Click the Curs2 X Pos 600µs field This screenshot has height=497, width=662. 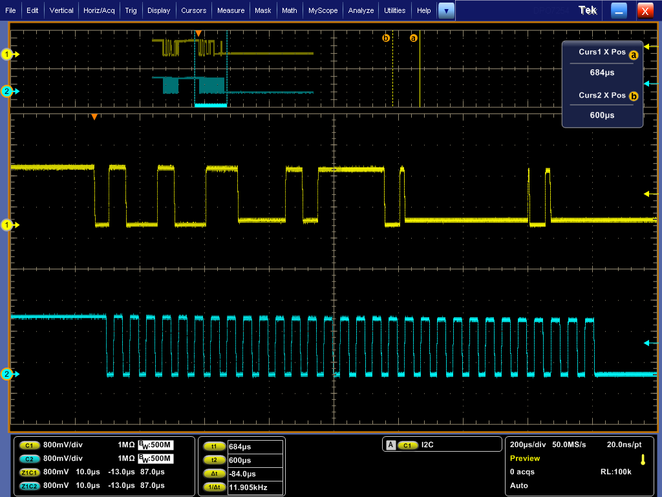[x=602, y=115]
